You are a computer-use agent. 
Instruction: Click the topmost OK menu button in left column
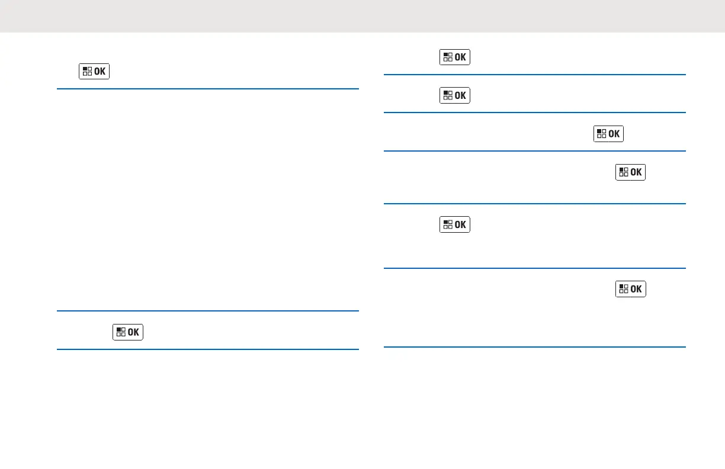(94, 71)
